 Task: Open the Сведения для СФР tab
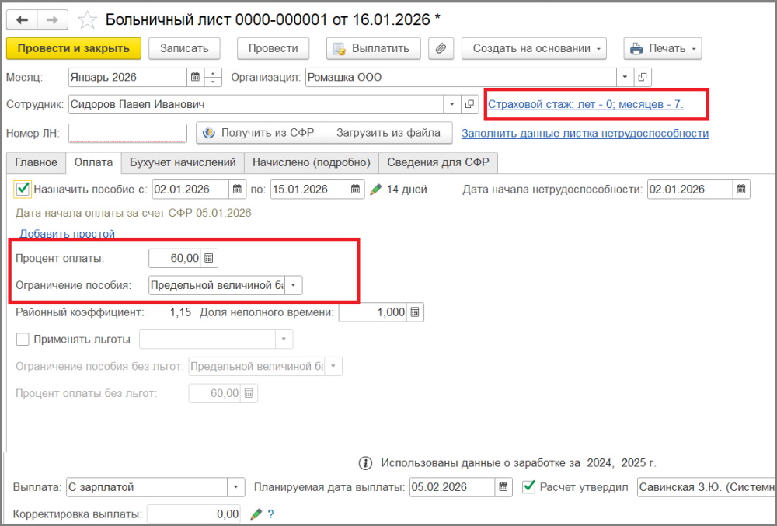(x=438, y=162)
